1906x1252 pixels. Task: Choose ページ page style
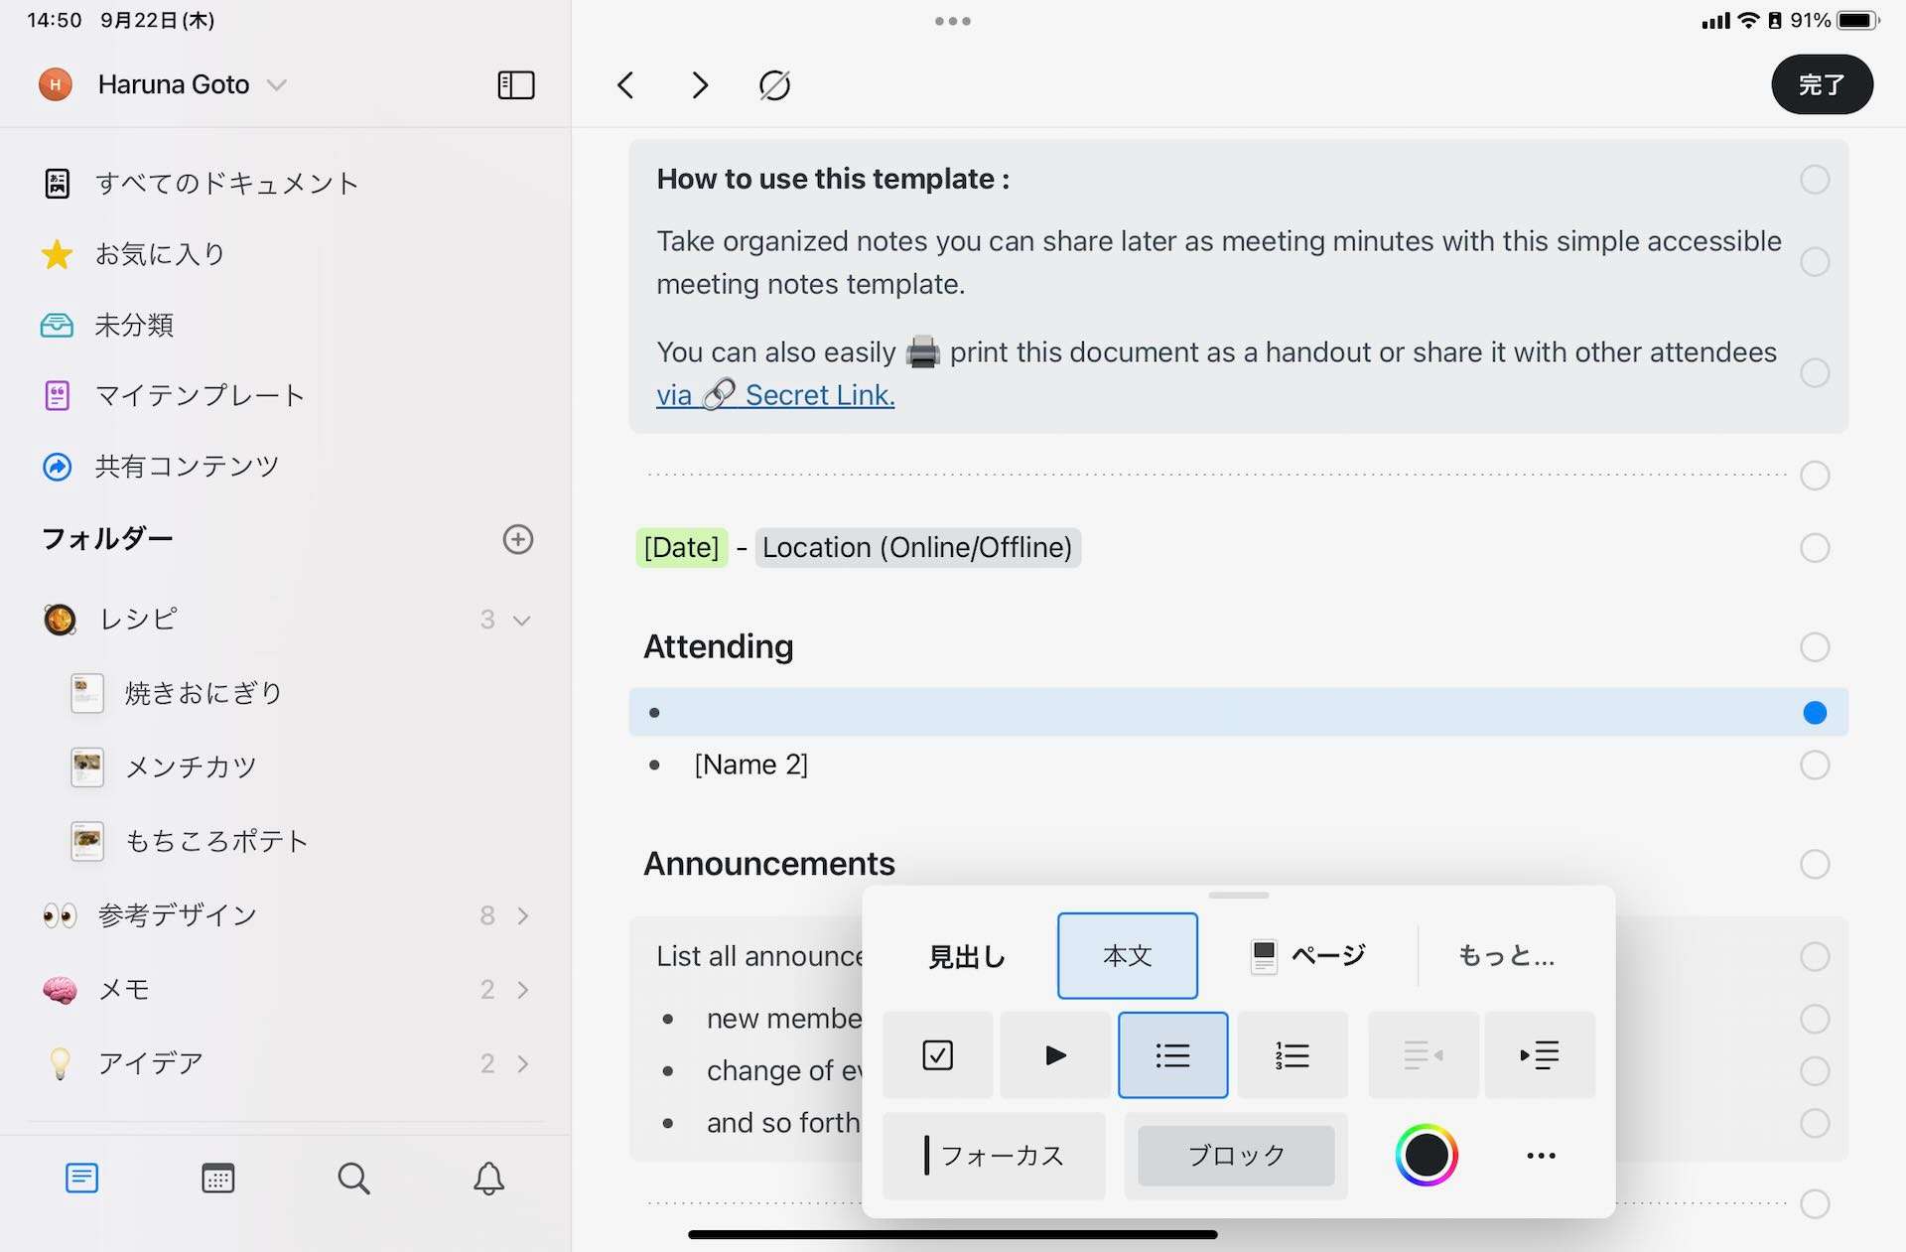pos(1307,956)
